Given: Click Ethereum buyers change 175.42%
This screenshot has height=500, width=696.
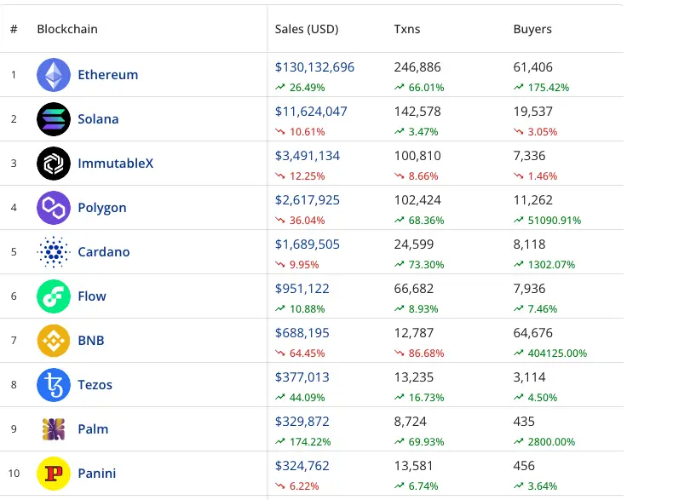Looking at the screenshot, I should (x=542, y=88).
